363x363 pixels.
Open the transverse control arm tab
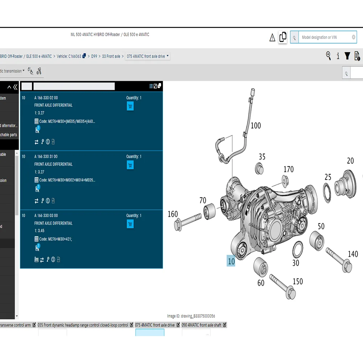click(x=15, y=325)
